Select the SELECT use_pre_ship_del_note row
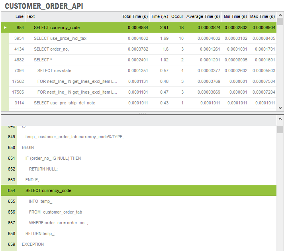Viewport: 284px width, 251px height. [65, 103]
